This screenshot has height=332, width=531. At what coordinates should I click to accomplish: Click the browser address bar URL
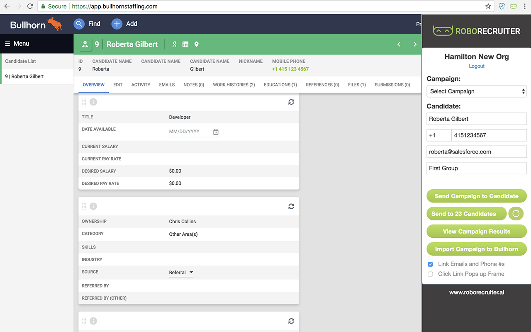[114, 6]
